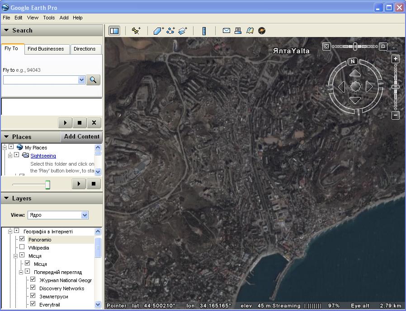This screenshot has width=406, height=311.
Task: Toggle the Discovery Networks layer checkbox
Action: [33, 288]
